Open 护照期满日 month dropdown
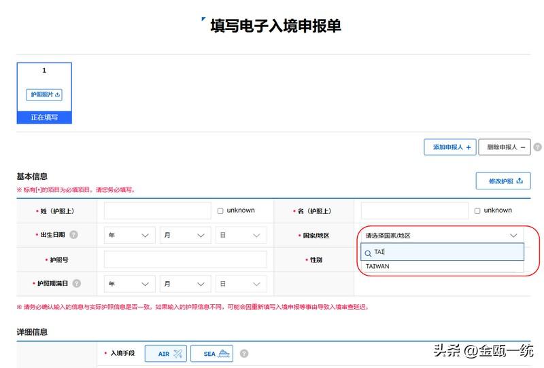544x368 pixels. click(x=185, y=284)
